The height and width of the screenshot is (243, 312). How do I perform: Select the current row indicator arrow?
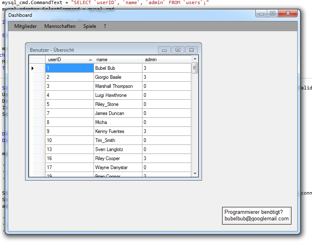[x=33, y=68]
